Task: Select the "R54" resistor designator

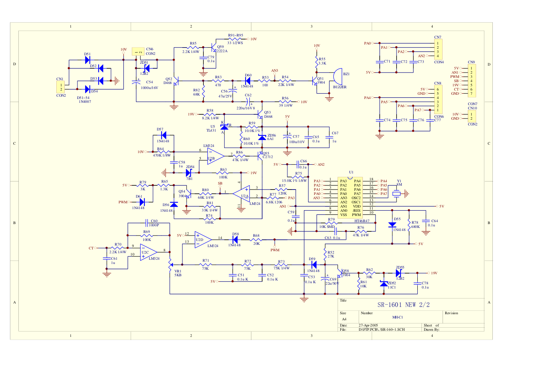Action: pos(285,77)
